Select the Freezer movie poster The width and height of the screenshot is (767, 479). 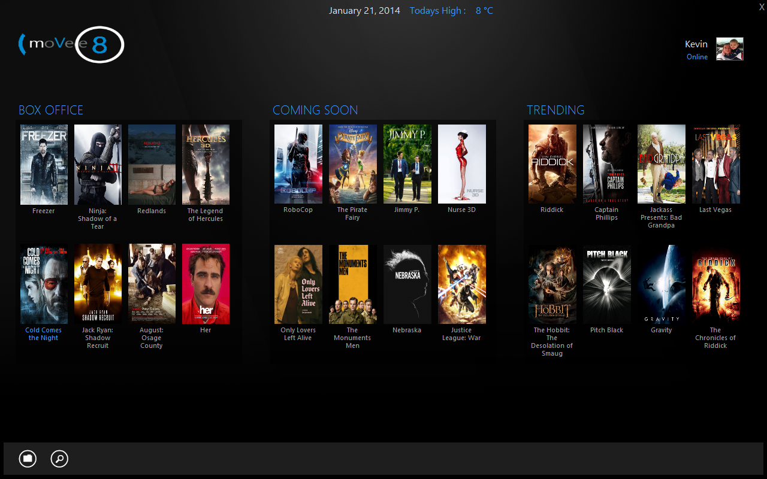click(x=44, y=165)
